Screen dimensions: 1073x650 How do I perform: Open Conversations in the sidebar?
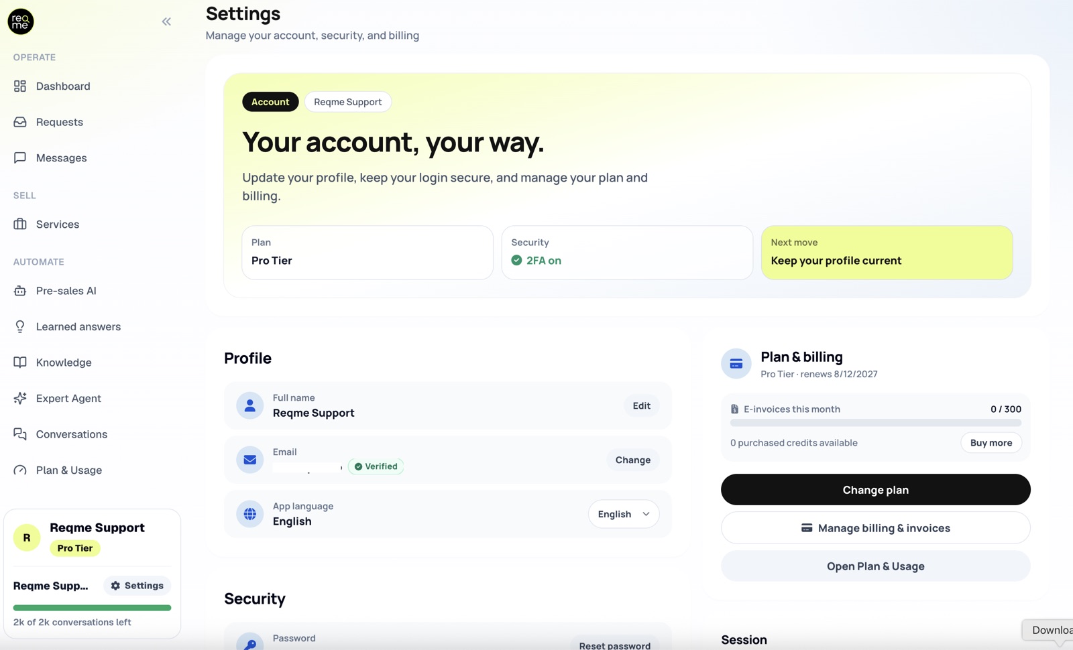pos(72,434)
